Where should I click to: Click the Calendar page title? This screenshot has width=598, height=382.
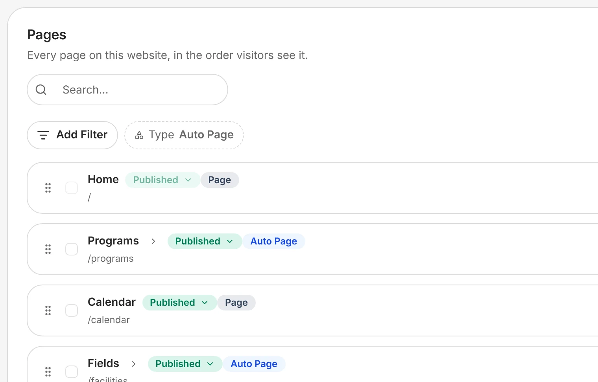(x=112, y=302)
